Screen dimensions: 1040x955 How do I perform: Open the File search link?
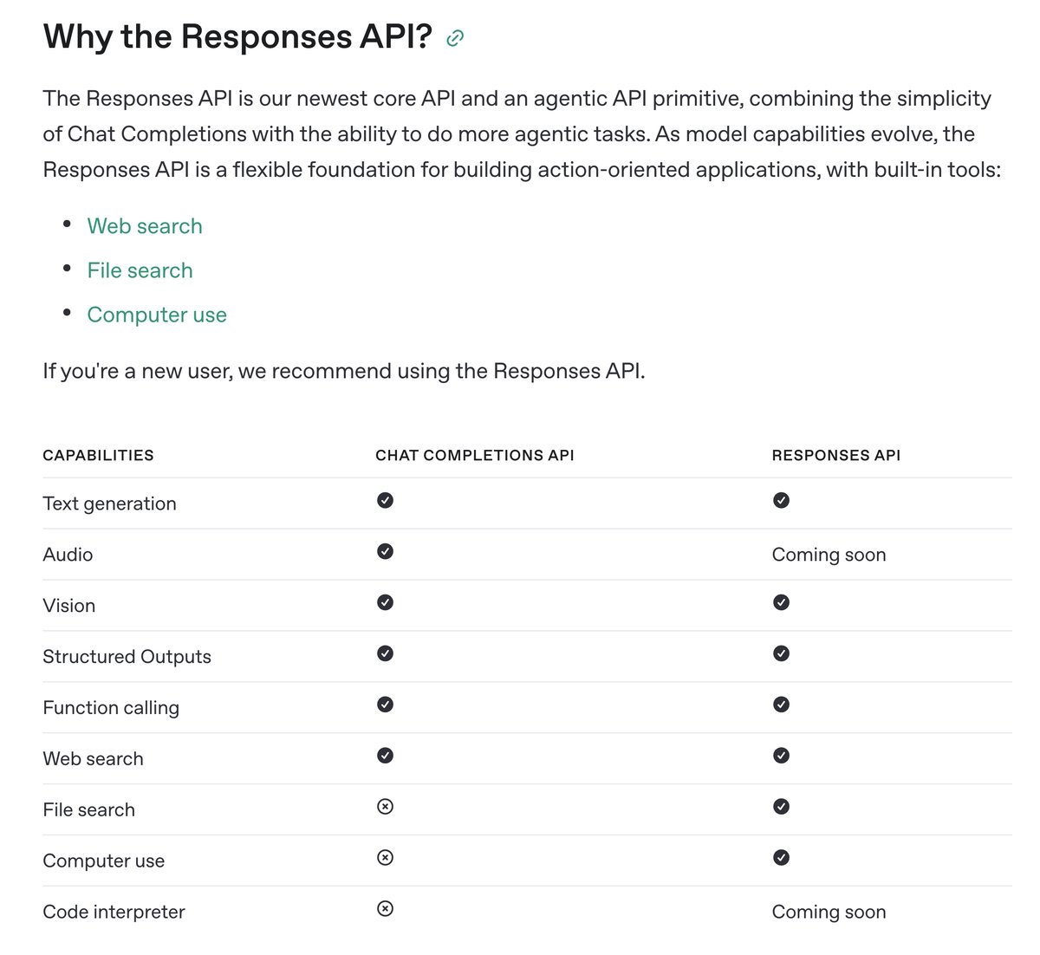pos(140,270)
